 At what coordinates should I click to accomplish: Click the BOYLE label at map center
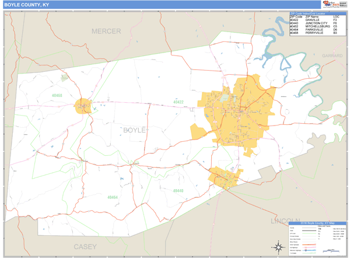point(134,130)
